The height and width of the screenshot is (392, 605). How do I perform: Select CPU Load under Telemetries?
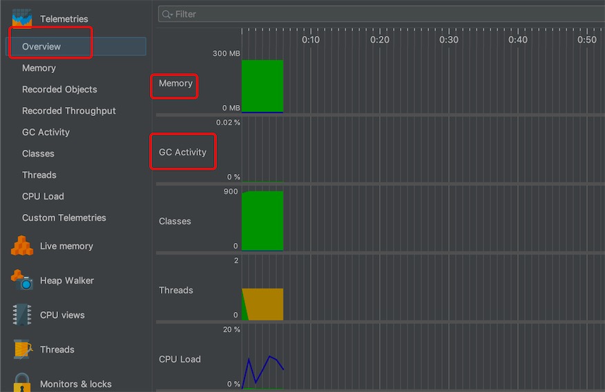(43, 196)
